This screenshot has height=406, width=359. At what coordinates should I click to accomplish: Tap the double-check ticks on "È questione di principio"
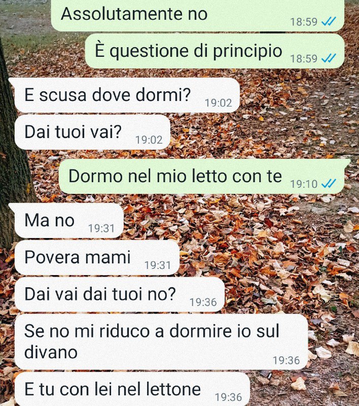pyautogui.click(x=329, y=58)
